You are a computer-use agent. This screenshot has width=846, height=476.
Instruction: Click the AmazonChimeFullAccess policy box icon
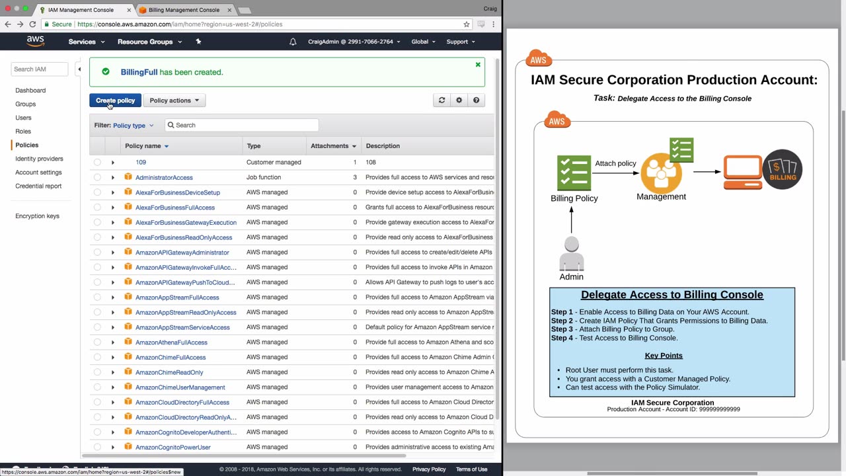tap(128, 357)
